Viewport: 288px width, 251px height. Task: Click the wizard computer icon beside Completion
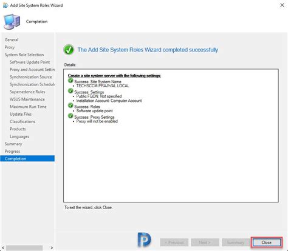pyautogui.click(x=12, y=22)
